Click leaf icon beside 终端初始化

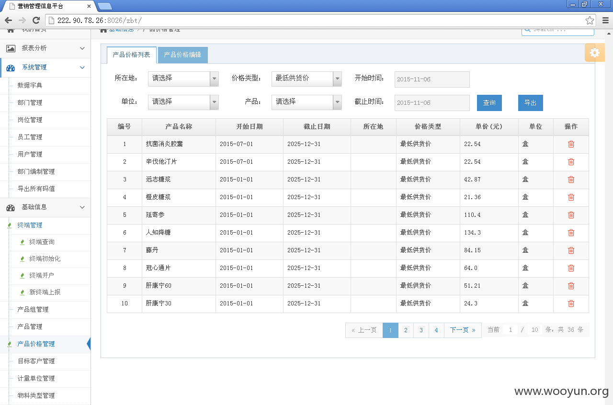pyautogui.click(x=22, y=259)
